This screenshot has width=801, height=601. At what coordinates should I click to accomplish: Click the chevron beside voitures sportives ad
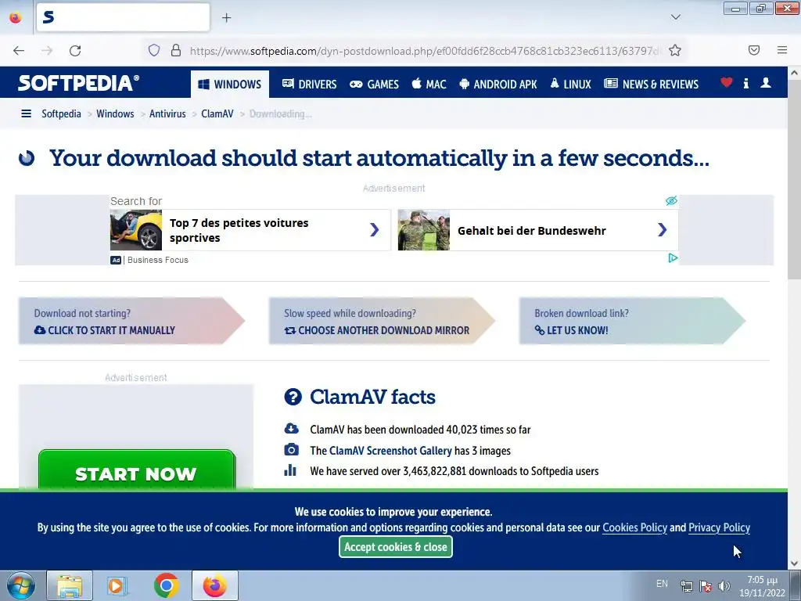click(x=375, y=230)
